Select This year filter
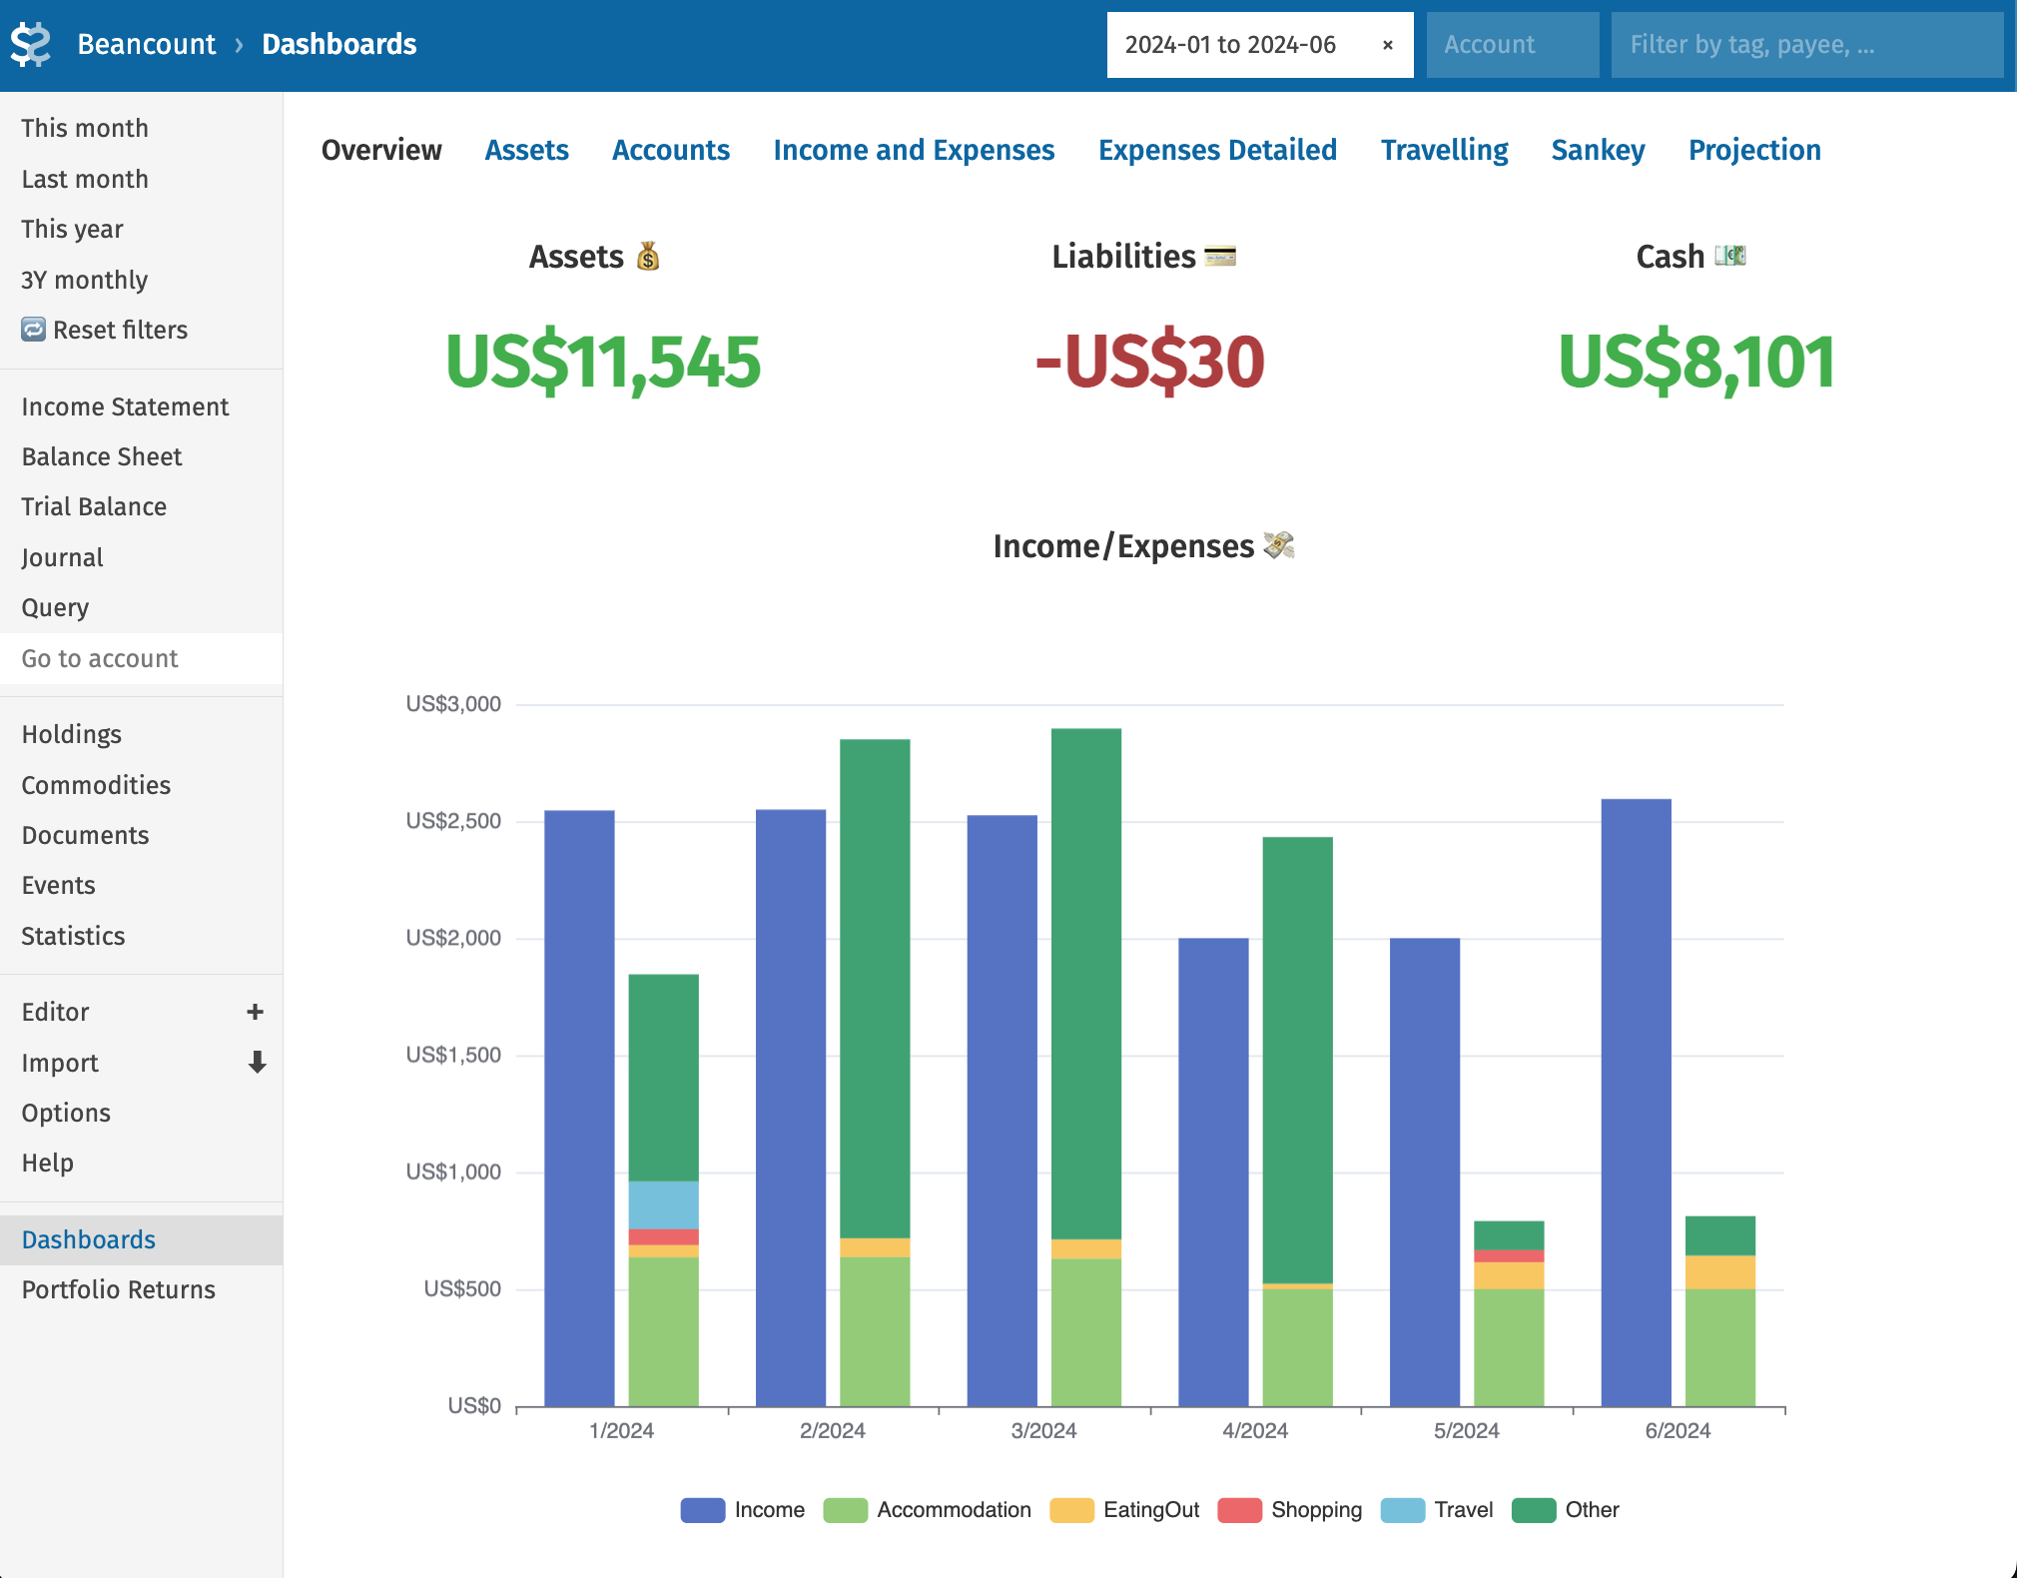 pyautogui.click(x=141, y=229)
